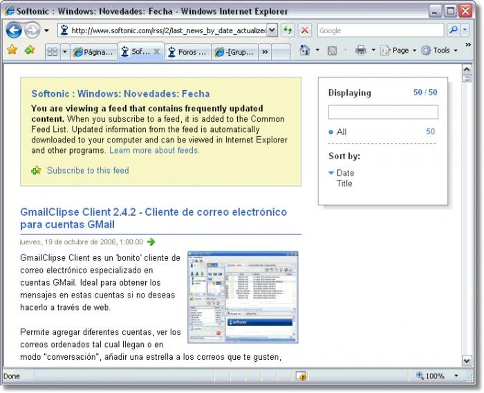Open the tab list dropdown arrow
Image resolution: width=484 pixels, height=393 pixels.
coord(65,52)
